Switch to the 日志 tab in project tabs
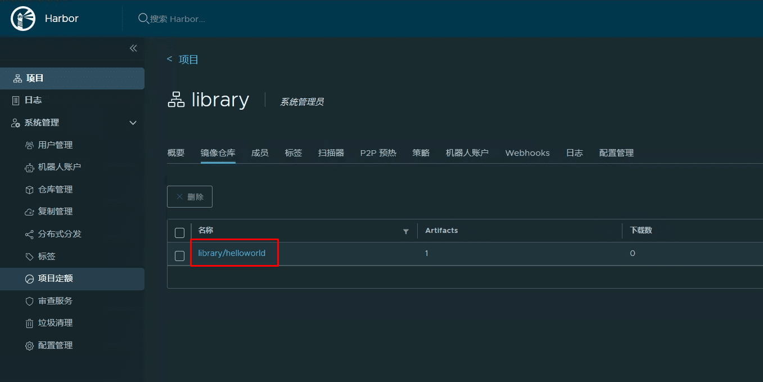763x382 pixels. tap(575, 153)
